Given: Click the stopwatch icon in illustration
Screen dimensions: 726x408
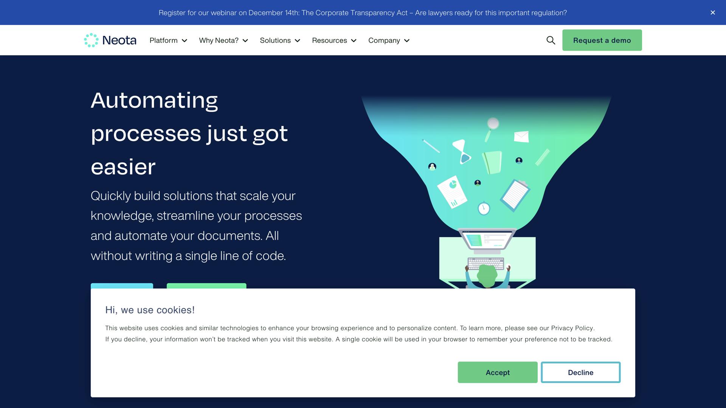Looking at the screenshot, I should point(484,208).
